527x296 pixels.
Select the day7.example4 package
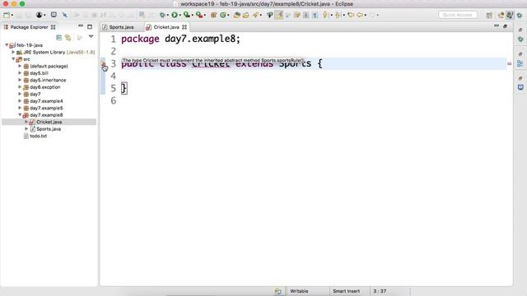(46, 101)
